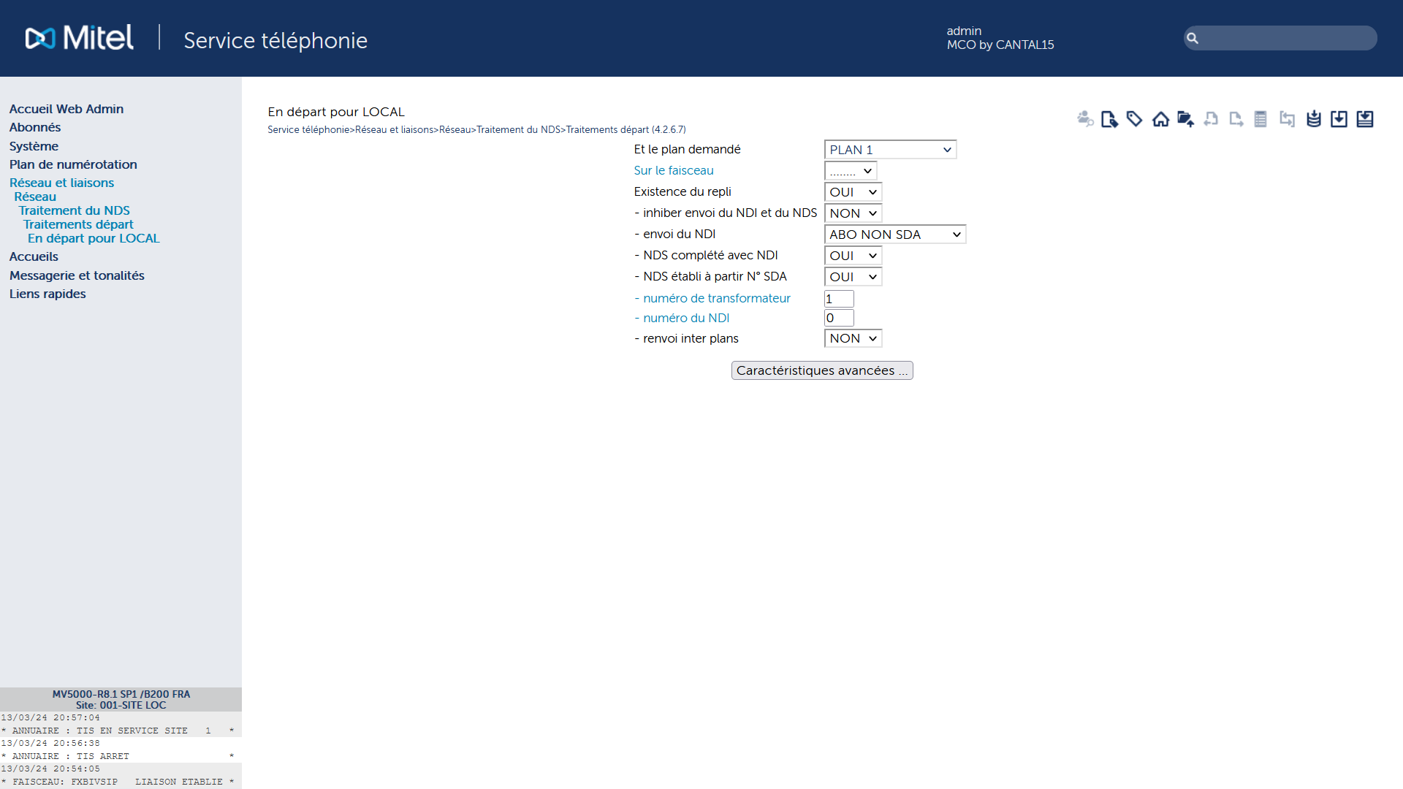Click the greyed table list icon
The image size is (1403, 789).
click(x=1261, y=119)
